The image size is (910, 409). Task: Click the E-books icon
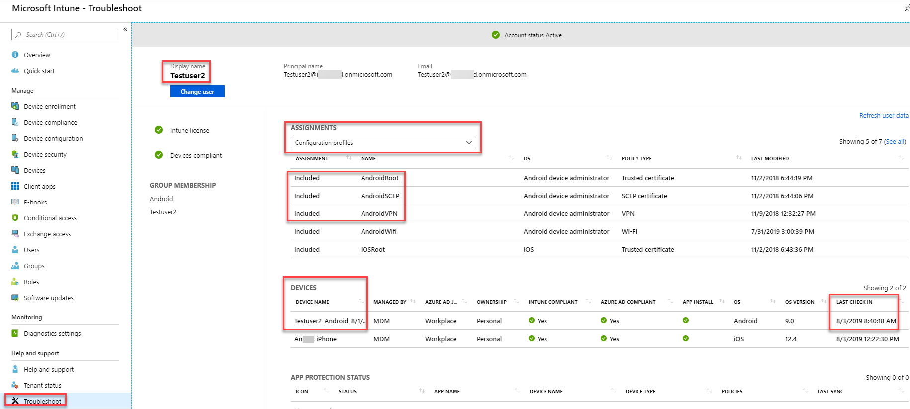15,202
